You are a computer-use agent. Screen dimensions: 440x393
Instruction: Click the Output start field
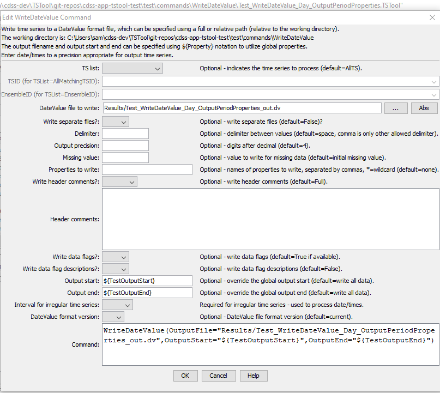147,281
